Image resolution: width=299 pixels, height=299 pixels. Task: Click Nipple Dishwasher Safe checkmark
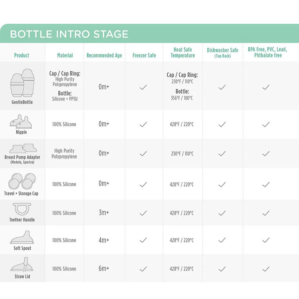pyautogui.click(x=222, y=124)
